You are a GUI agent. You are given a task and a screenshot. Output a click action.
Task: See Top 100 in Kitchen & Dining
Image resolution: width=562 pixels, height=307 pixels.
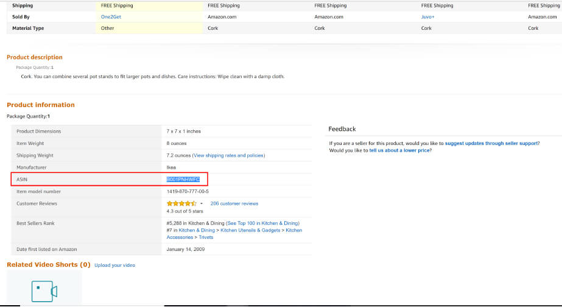[262, 224]
